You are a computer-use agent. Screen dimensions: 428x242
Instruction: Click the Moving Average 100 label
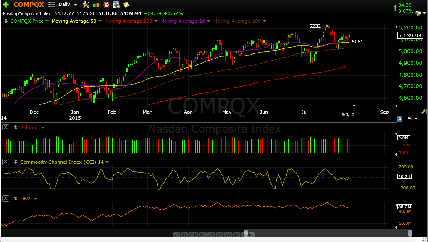[237, 21]
